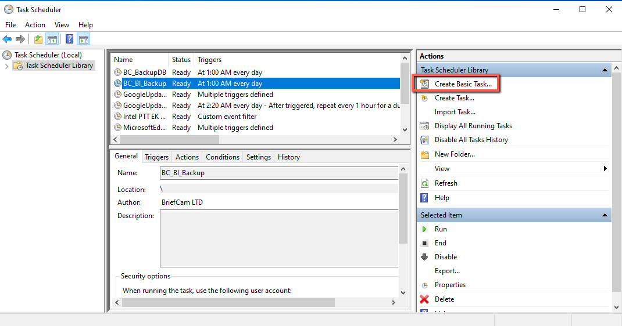622x326 pixels.
Task: Click the blue Help toolbar icon
Action: (x=69, y=39)
